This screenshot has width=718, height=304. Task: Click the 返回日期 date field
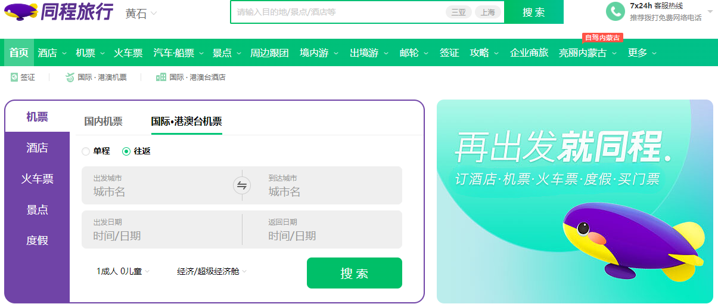[x=322, y=229]
